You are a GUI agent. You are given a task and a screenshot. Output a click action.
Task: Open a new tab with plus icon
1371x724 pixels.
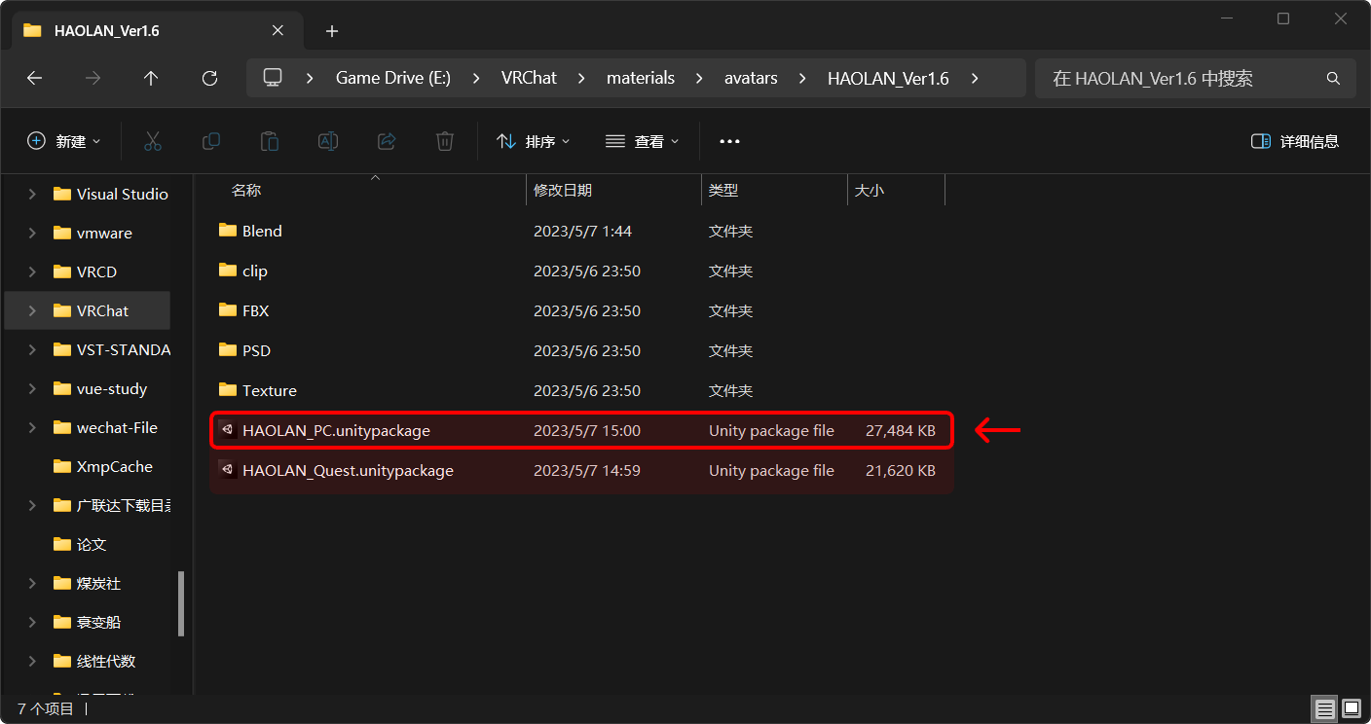(331, 31)
